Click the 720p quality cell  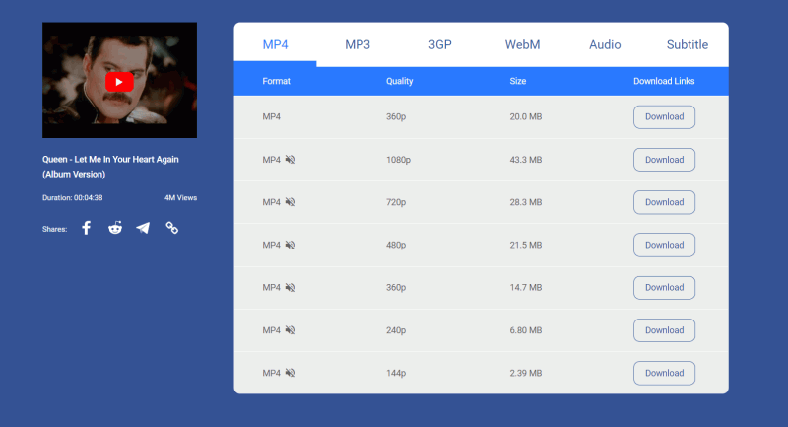tap(396, 202)
